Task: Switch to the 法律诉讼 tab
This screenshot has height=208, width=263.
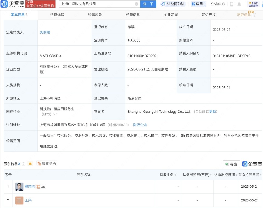Action: (x=57, y=15)
